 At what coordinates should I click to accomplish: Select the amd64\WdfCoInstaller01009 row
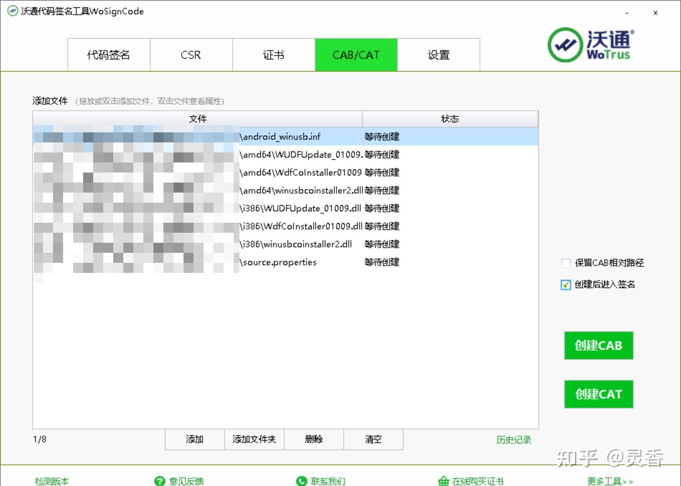tap(286, 173)
